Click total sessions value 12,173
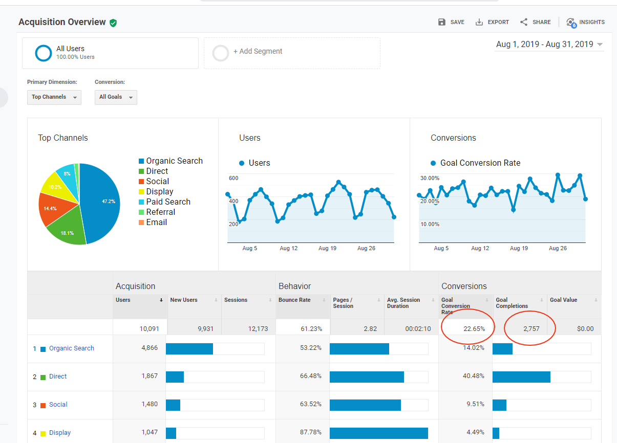 [258, 329]
